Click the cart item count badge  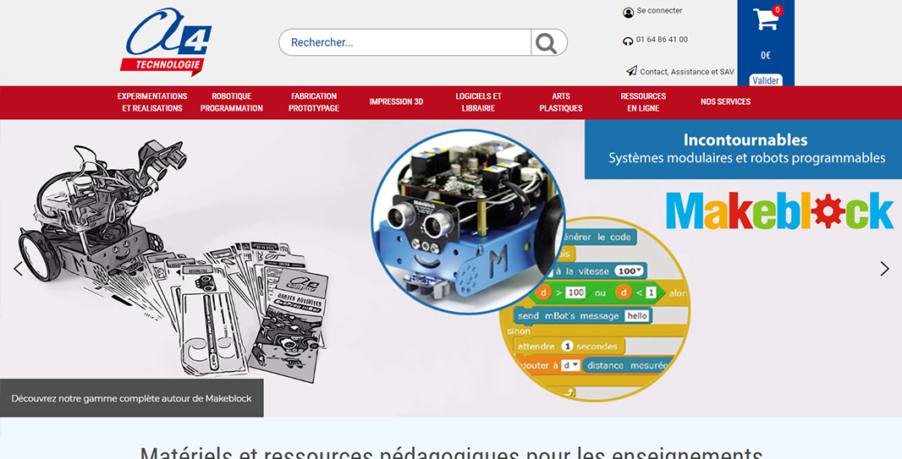(777, 10)
